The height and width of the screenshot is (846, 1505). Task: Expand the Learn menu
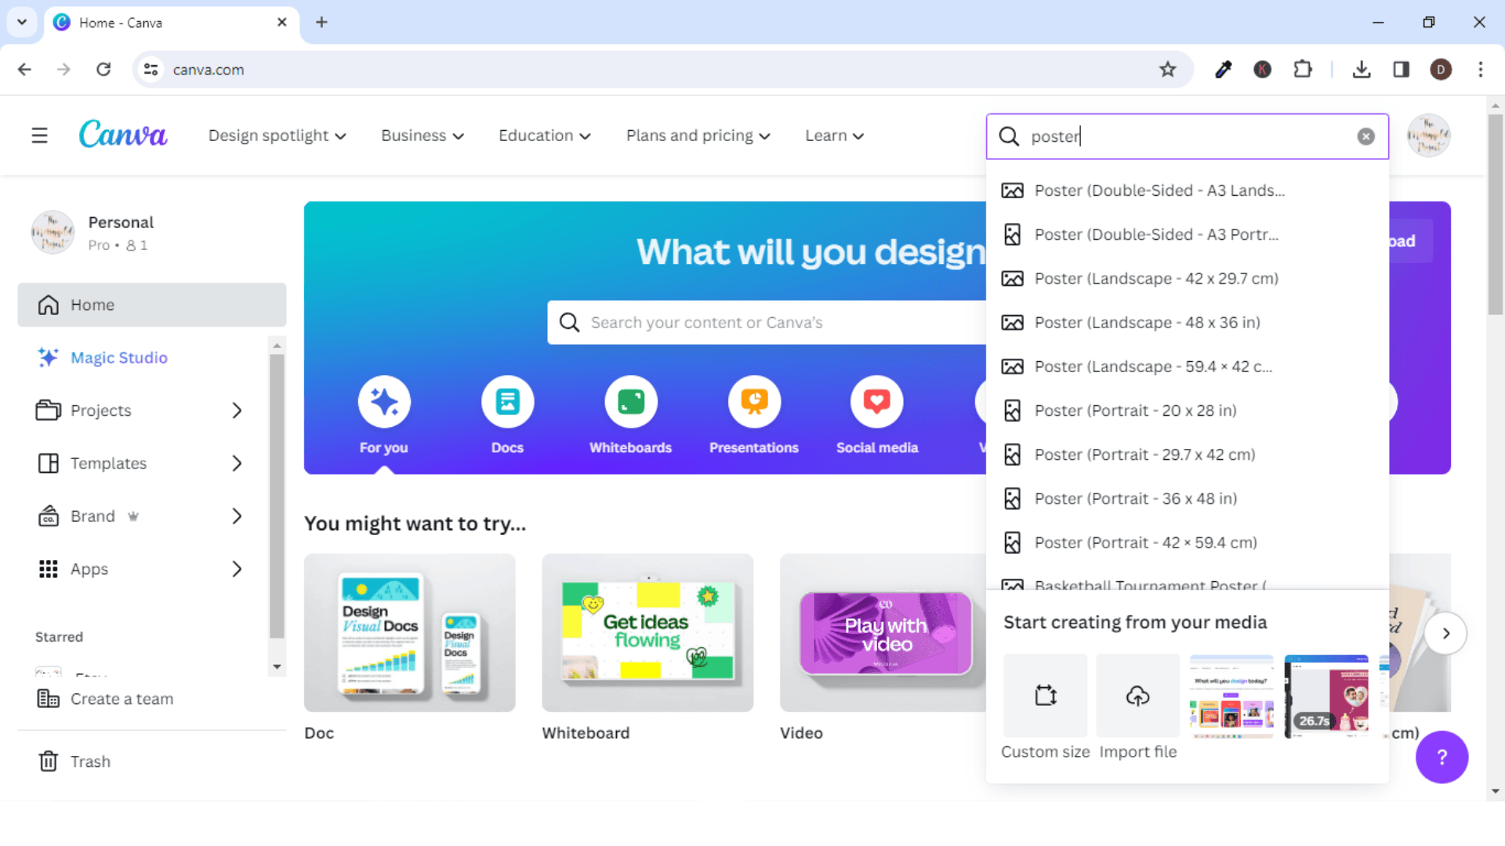click(x=835, y=136)
